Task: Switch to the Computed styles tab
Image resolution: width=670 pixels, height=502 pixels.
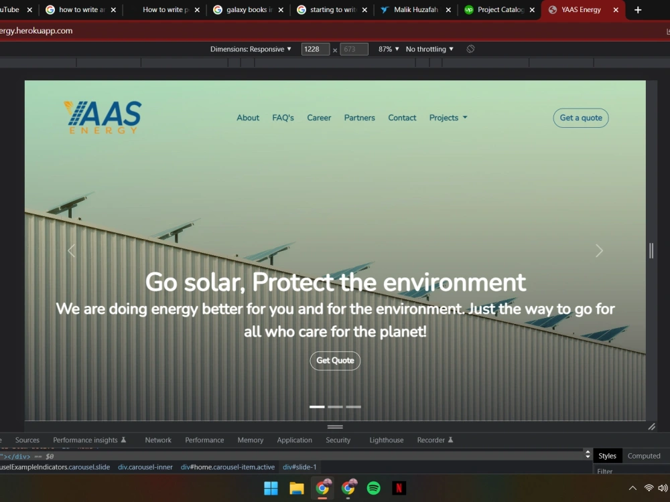Action: 644,456
